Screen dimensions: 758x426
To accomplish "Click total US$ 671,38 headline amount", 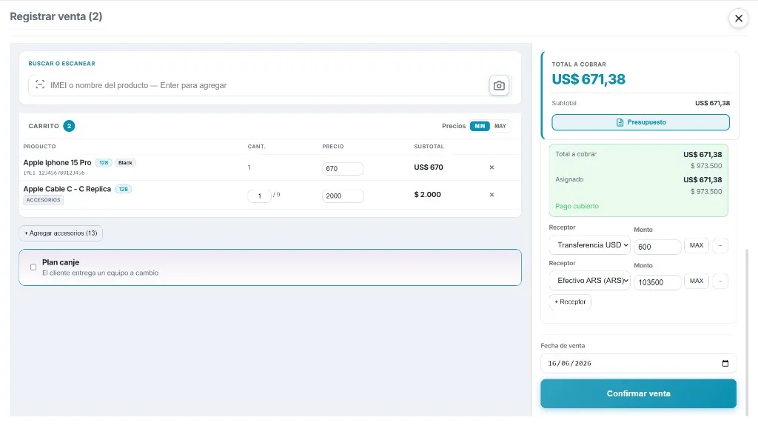I will 588,79.
